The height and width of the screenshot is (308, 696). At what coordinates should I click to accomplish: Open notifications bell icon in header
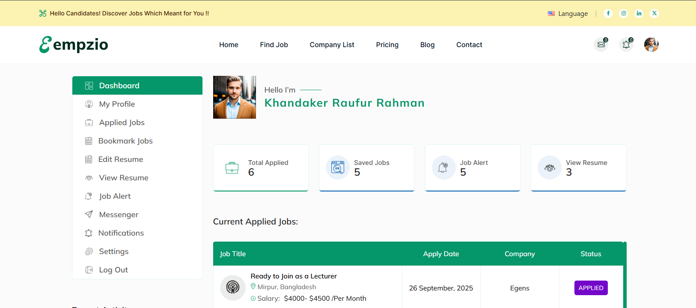pos(626,45)
